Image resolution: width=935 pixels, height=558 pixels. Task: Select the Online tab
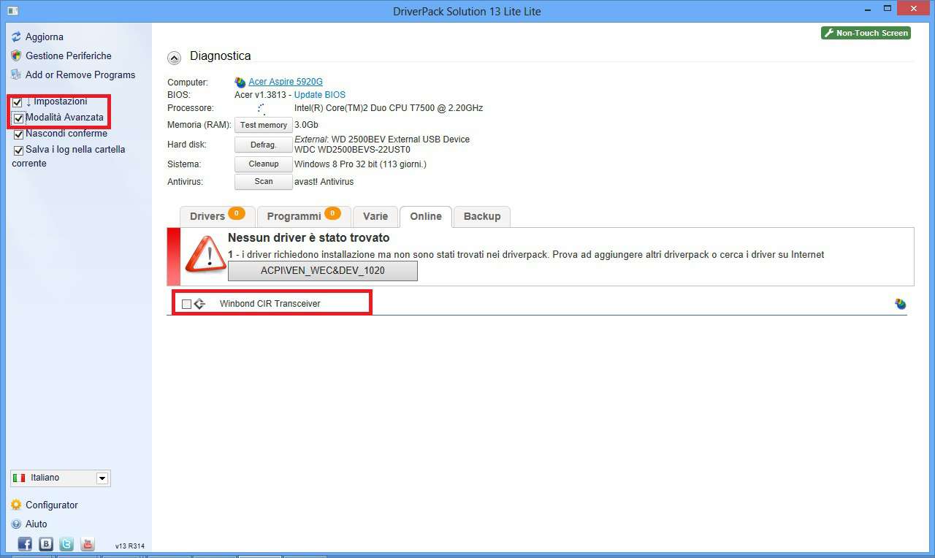click(426, 216)
